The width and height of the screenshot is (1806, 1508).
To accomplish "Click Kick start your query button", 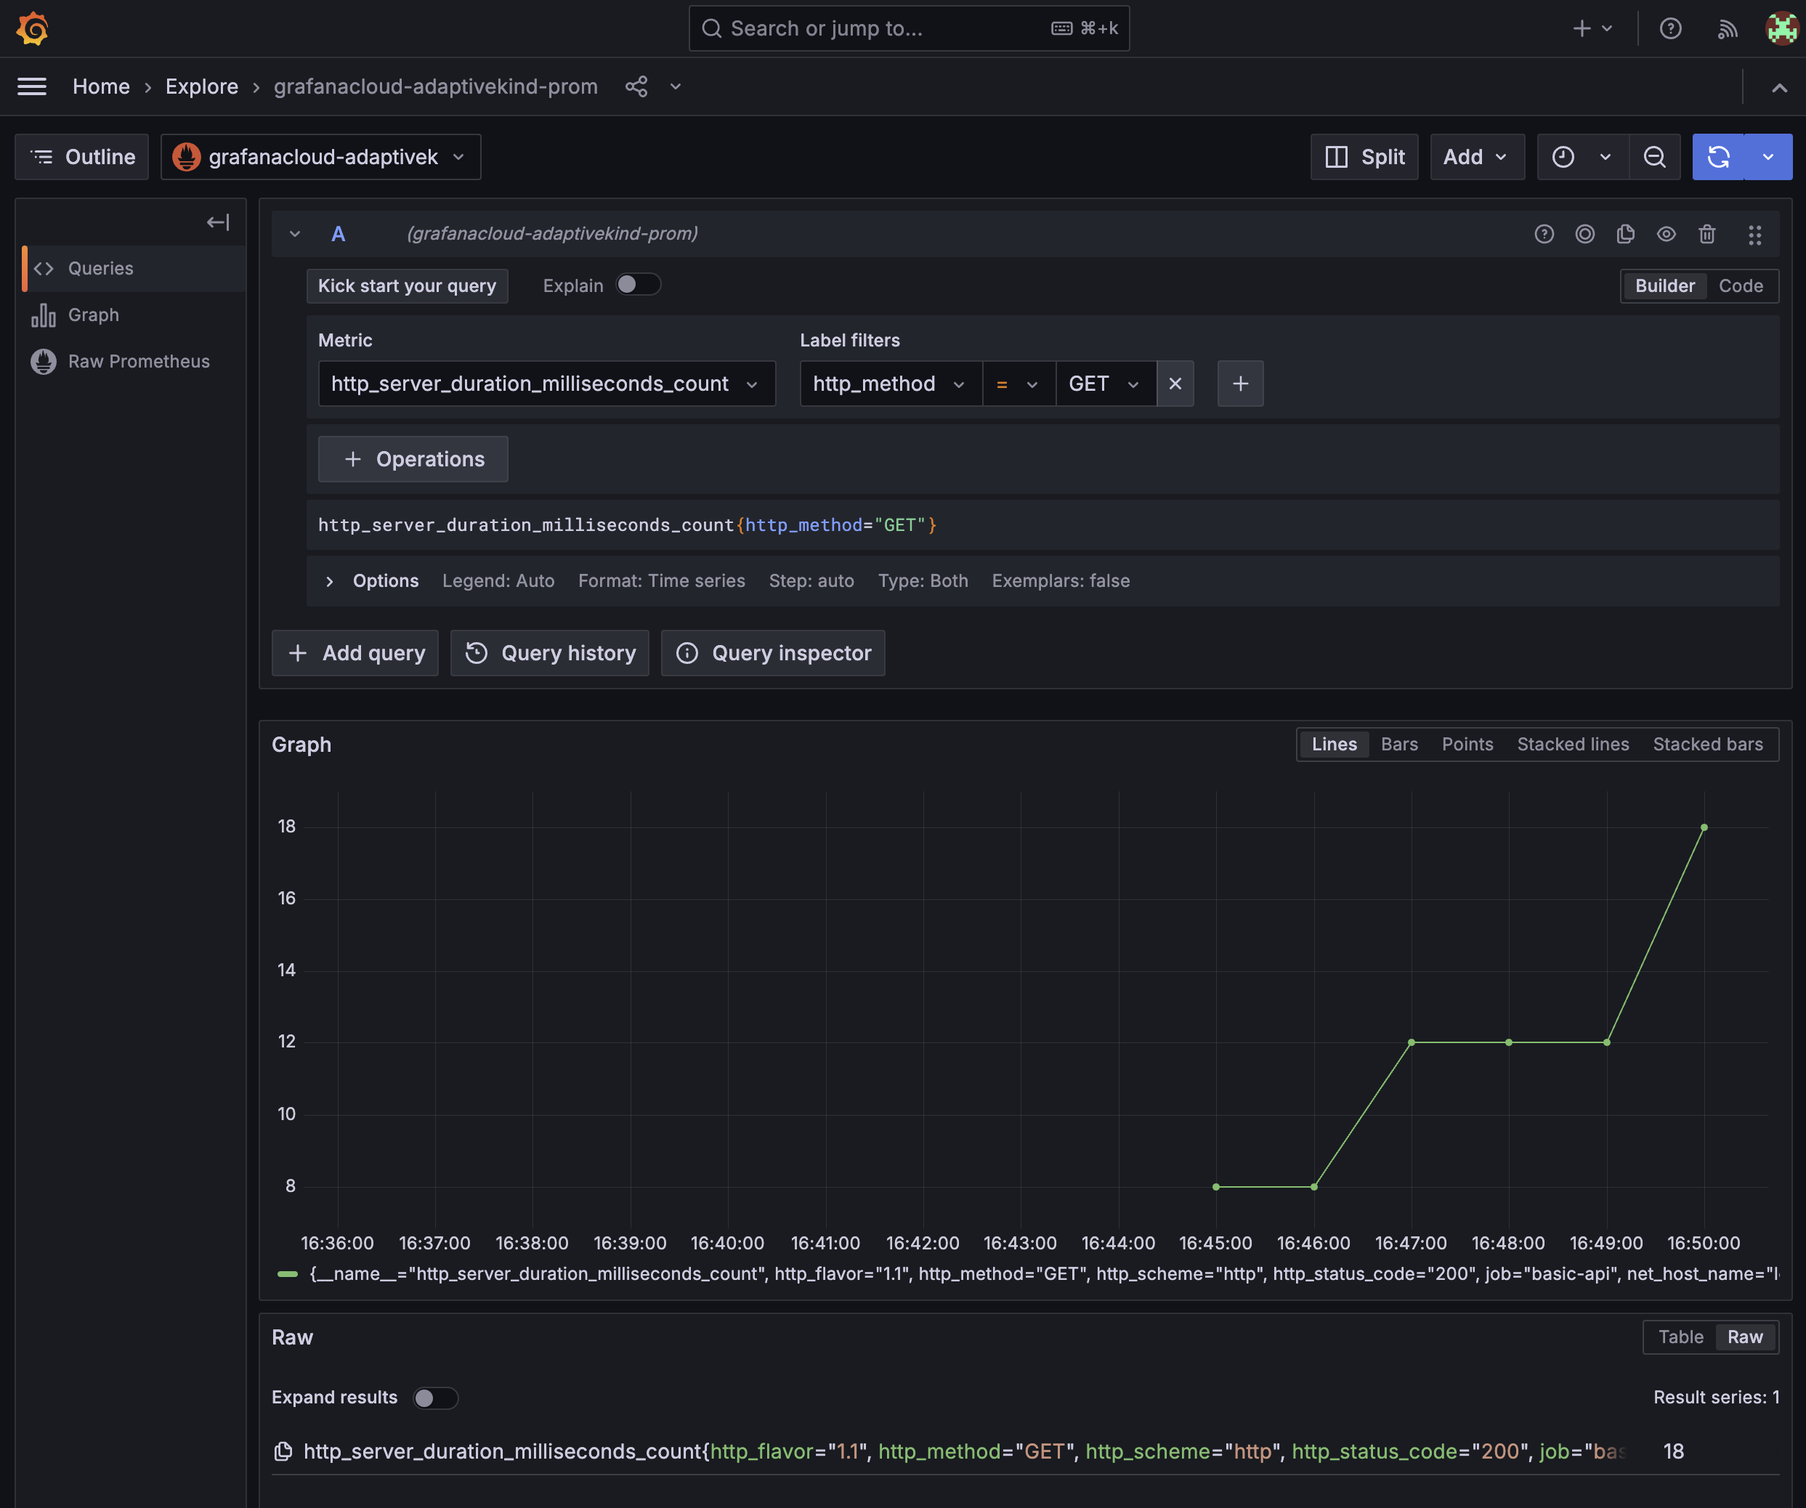I will [x=407, y=285].
